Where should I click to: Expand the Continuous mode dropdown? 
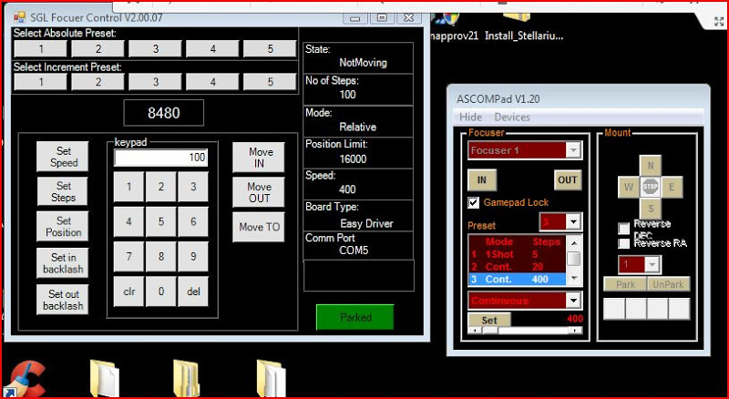pos(574,301)
